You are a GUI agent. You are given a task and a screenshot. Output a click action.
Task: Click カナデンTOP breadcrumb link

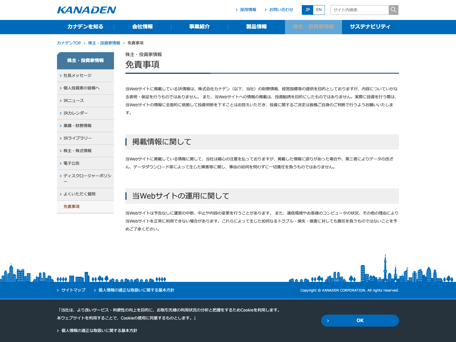(x=69, y=43)
